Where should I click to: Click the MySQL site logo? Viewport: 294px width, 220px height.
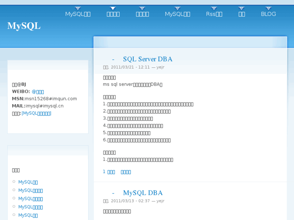pyautogui.click(x=24, y=26)
